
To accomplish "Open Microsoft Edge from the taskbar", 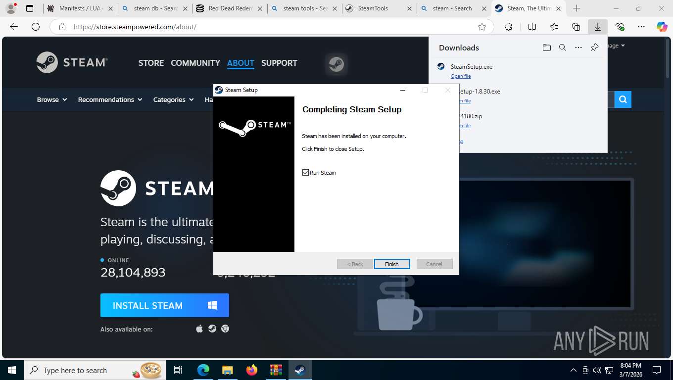I will (x=203, y=370).
